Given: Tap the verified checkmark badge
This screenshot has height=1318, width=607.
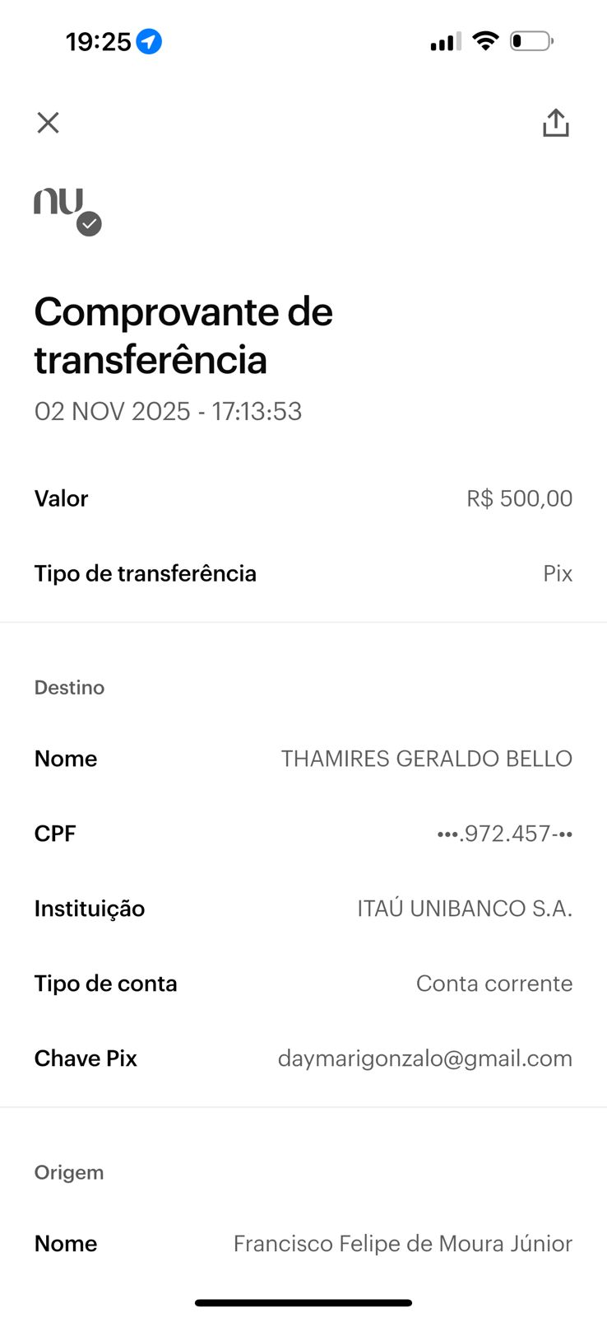Looking at the screenshot, I should (89, 224).
